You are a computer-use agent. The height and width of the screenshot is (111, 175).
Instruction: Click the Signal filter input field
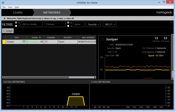tap(78, 24)
